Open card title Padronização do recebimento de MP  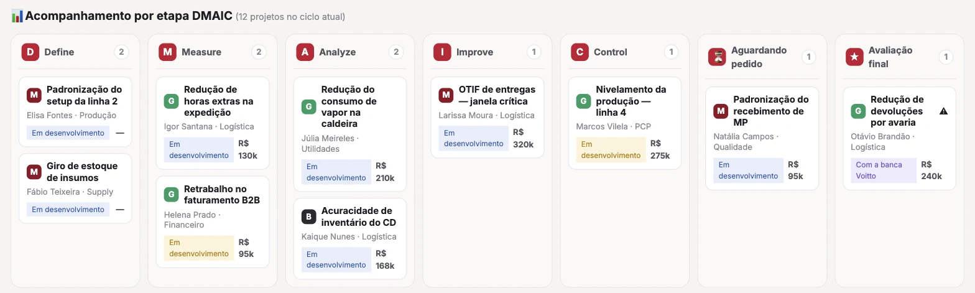click(x=771, y=111)
